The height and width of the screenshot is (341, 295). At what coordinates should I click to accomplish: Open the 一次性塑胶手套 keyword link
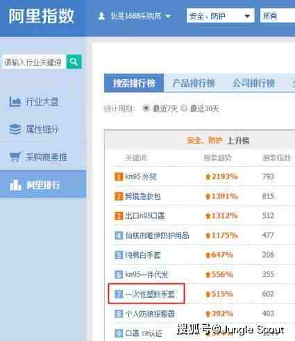pyautogui.click(x=150, y=294)
